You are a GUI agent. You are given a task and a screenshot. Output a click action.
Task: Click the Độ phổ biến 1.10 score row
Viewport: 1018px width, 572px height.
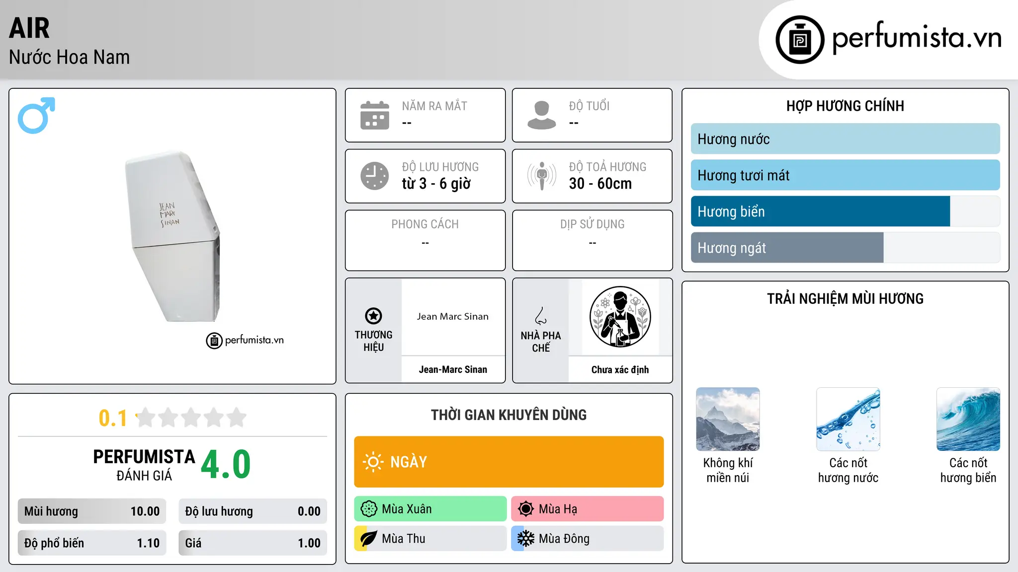[x=92, y=543]
